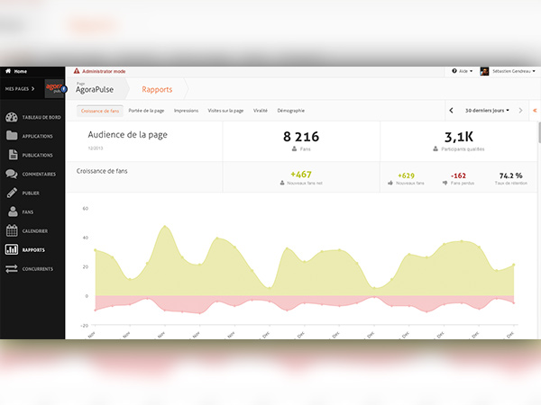Open the Tableau de bord dashboard icon
This screenshot has height=405, width=541.
[x=12, y=117]
